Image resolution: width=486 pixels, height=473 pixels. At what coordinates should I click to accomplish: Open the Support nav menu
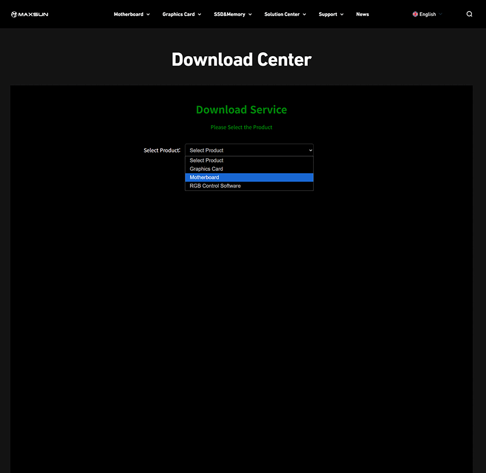(x=331, y=14)
